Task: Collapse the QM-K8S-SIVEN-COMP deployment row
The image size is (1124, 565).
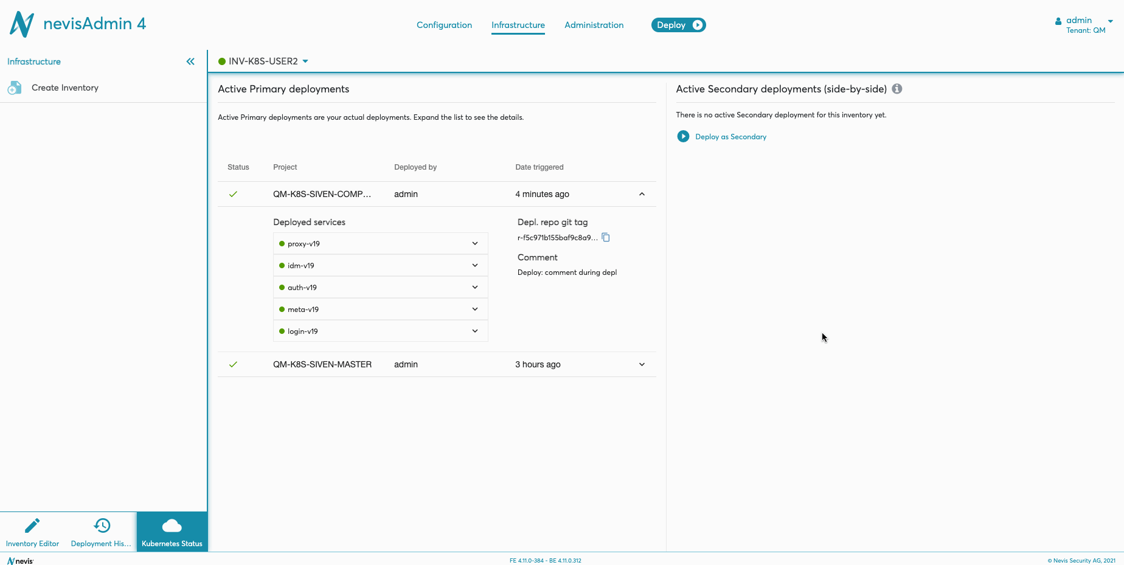Action: coord(642,195)
